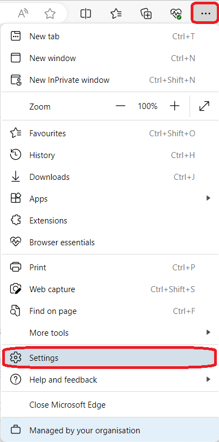Choose Downloads in the menu
Screen dimensions: 219x442
[109, 177]
